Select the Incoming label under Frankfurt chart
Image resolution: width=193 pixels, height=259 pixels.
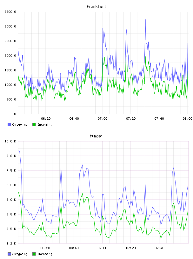(45, 124)
